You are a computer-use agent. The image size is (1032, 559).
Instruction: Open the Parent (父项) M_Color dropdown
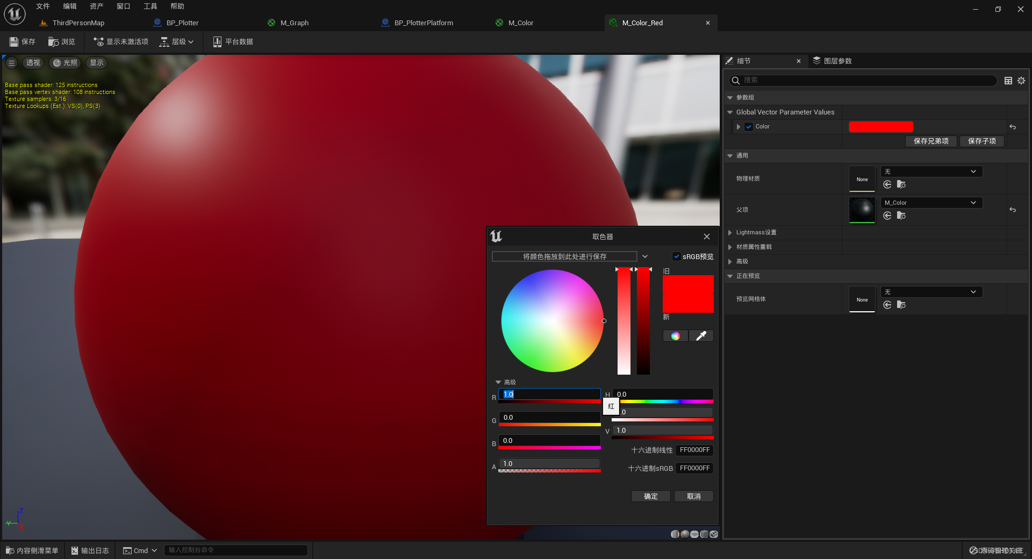click(931, 203)
